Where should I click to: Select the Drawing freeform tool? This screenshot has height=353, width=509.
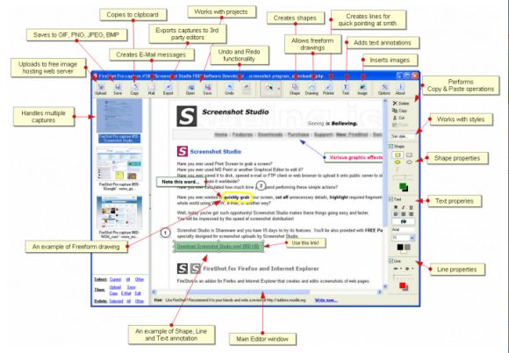[x=312, y=89]
